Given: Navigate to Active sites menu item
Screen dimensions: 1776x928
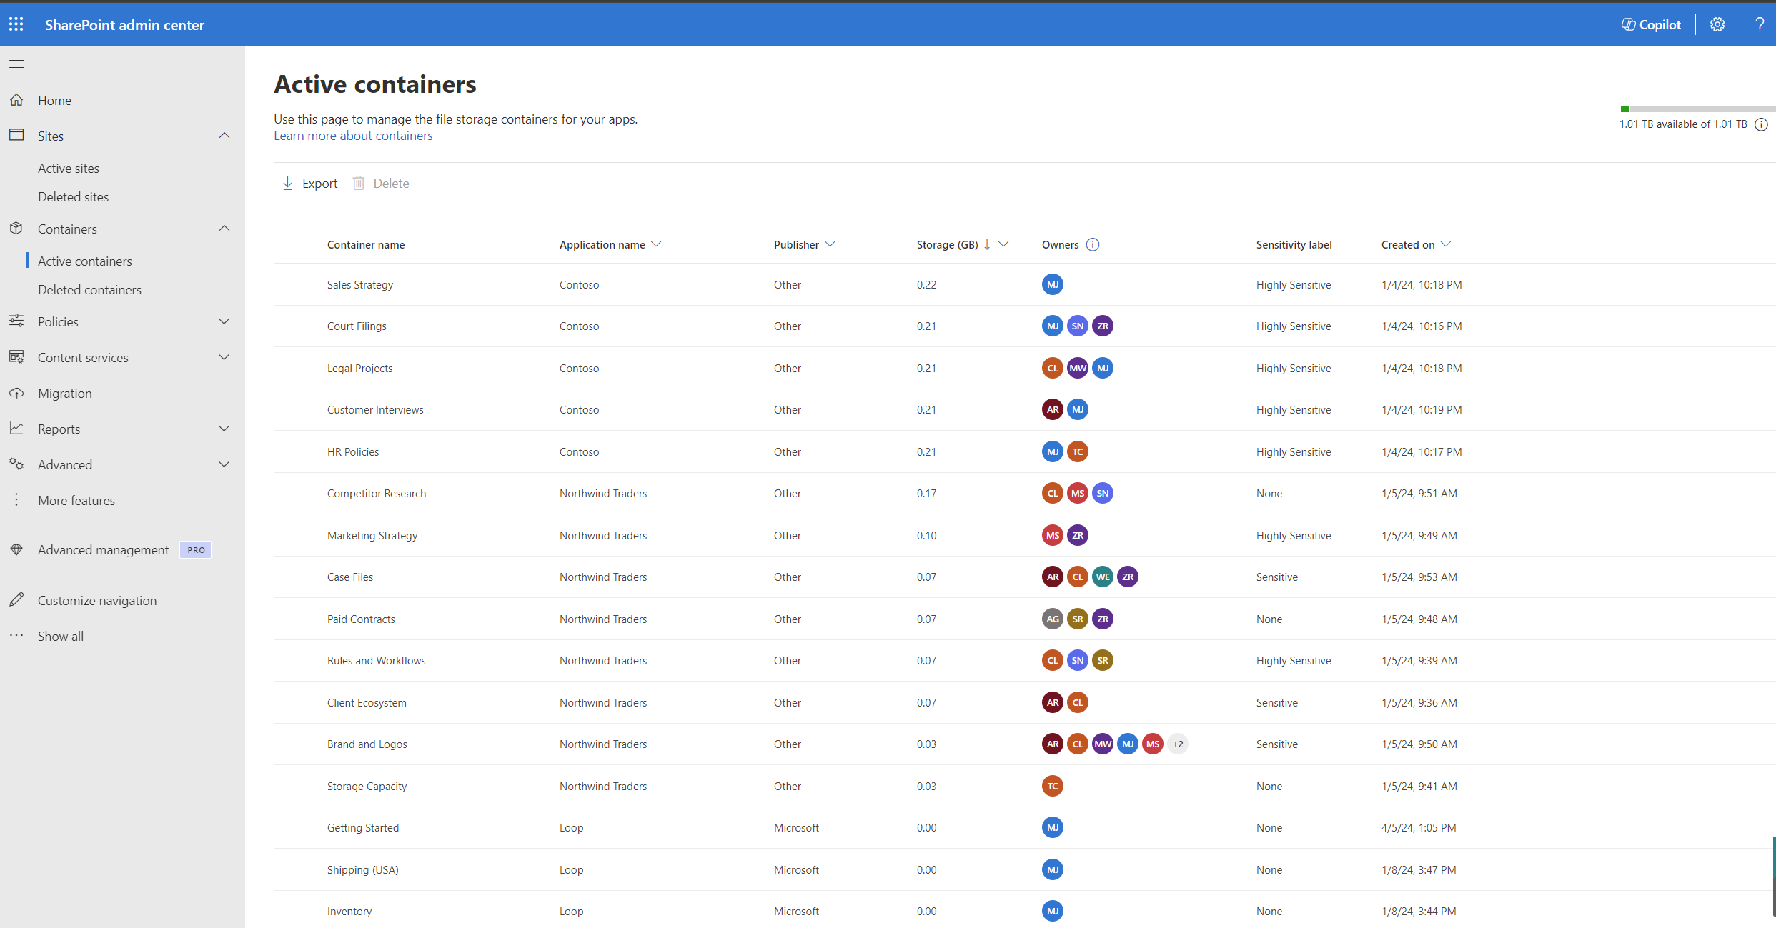Looking at the screenshot, I should click(68, 166).
